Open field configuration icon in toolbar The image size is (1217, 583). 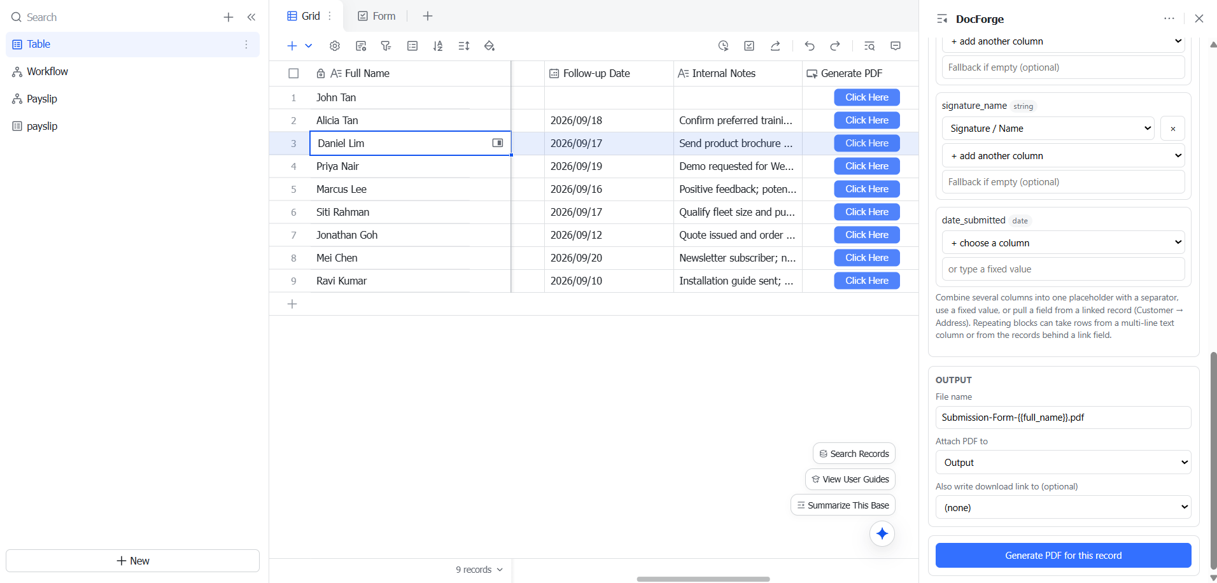coord(361,46)
